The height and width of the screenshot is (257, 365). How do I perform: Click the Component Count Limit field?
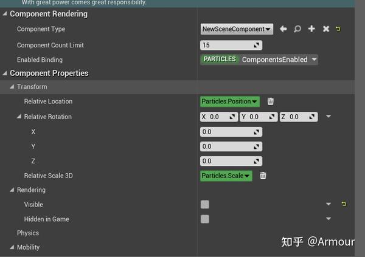(231, 45)
